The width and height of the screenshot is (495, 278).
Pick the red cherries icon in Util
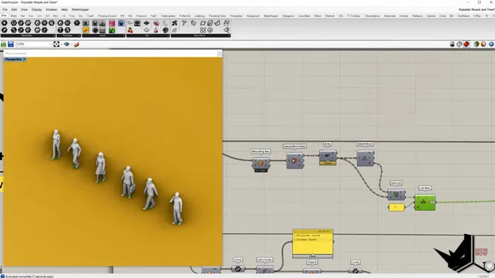click(x=130, y=30)
